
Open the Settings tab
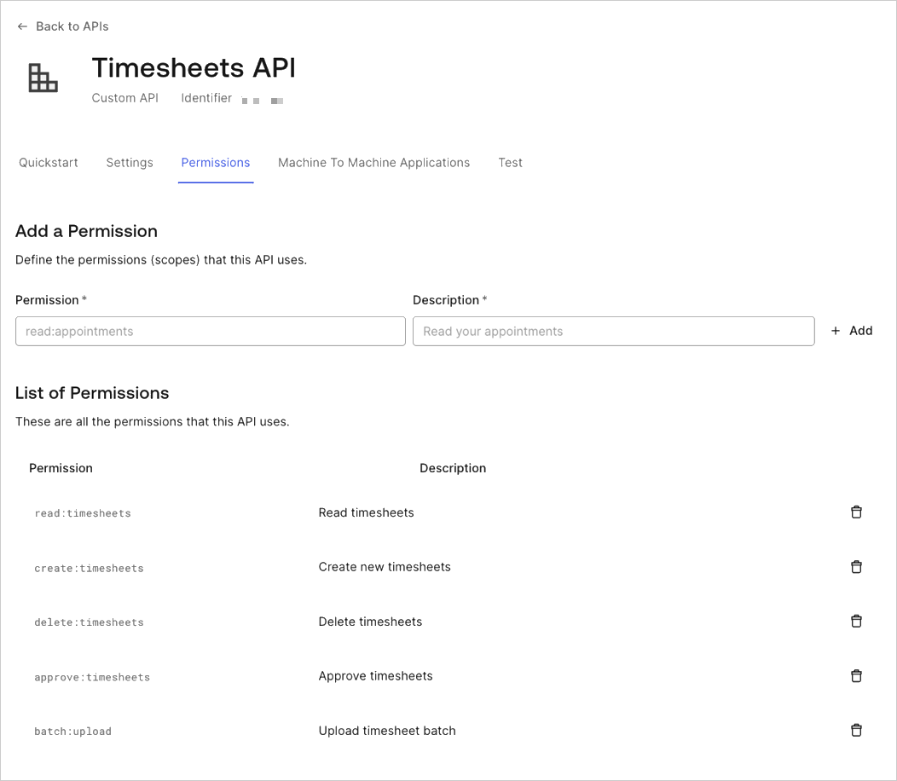pos(130,163)
